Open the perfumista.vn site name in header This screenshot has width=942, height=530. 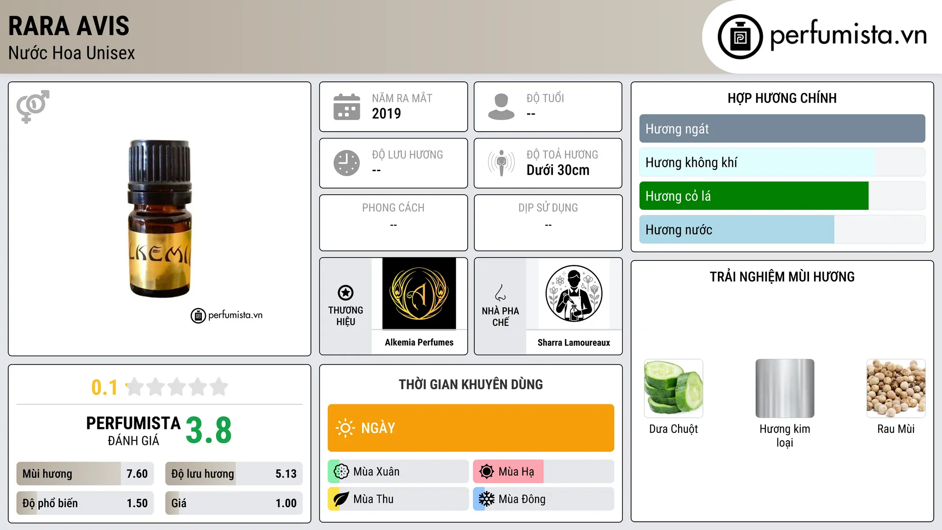point(848,35)
